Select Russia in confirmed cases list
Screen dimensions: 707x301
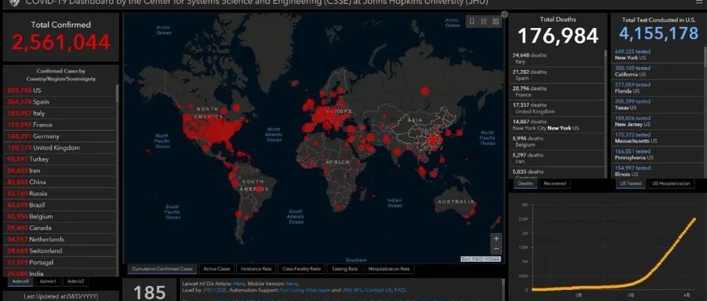(x=60, y=194)
